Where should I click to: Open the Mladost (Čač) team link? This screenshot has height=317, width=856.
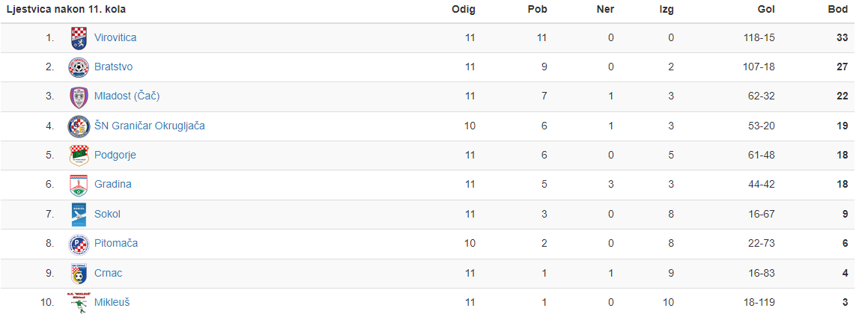[127, 96]
